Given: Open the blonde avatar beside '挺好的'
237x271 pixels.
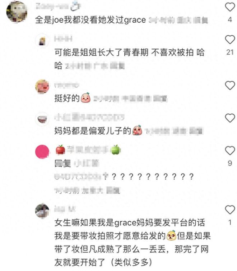Looking at the screenshot, I should click(x=42, y=87).
